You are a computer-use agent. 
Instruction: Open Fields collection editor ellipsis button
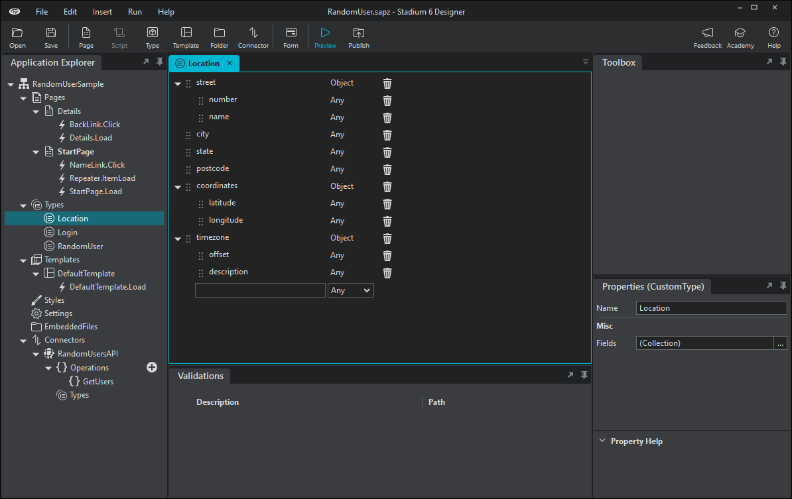click(x=780, y=343)
